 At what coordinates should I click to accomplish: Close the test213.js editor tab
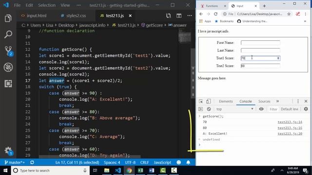click(x=130, y=16)
